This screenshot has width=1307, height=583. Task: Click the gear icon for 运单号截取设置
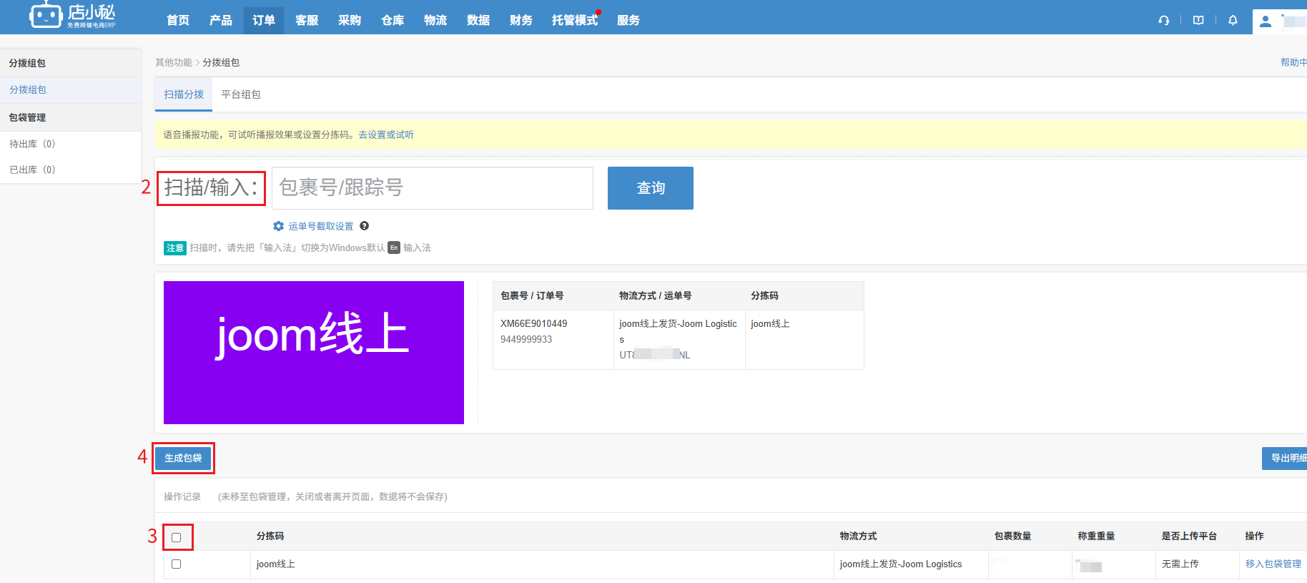tap(279, 226)
